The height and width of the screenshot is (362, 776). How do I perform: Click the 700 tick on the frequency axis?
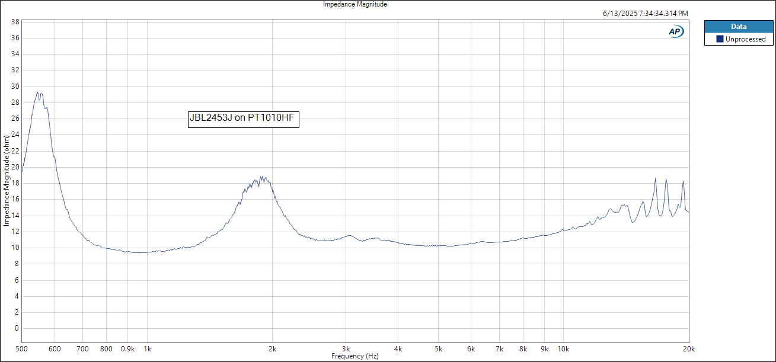click(x=83, y=349)
